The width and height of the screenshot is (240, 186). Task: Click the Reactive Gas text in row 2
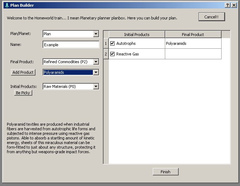pyautogui.click(x=127, y=54)
